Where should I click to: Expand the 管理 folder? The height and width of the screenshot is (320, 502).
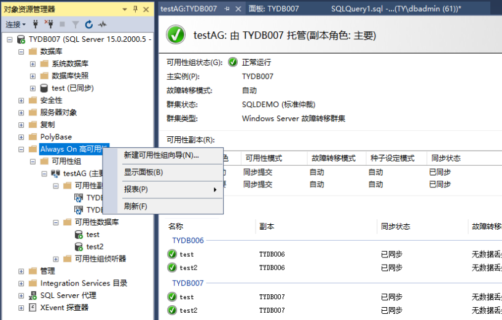pyautogui.click(x=21, y=271)
